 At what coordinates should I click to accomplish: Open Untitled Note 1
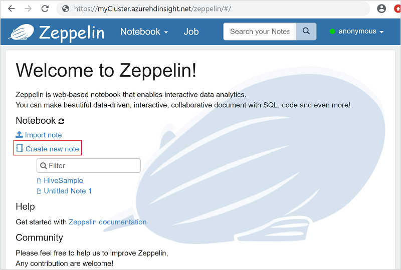click(x=68, y=191)
